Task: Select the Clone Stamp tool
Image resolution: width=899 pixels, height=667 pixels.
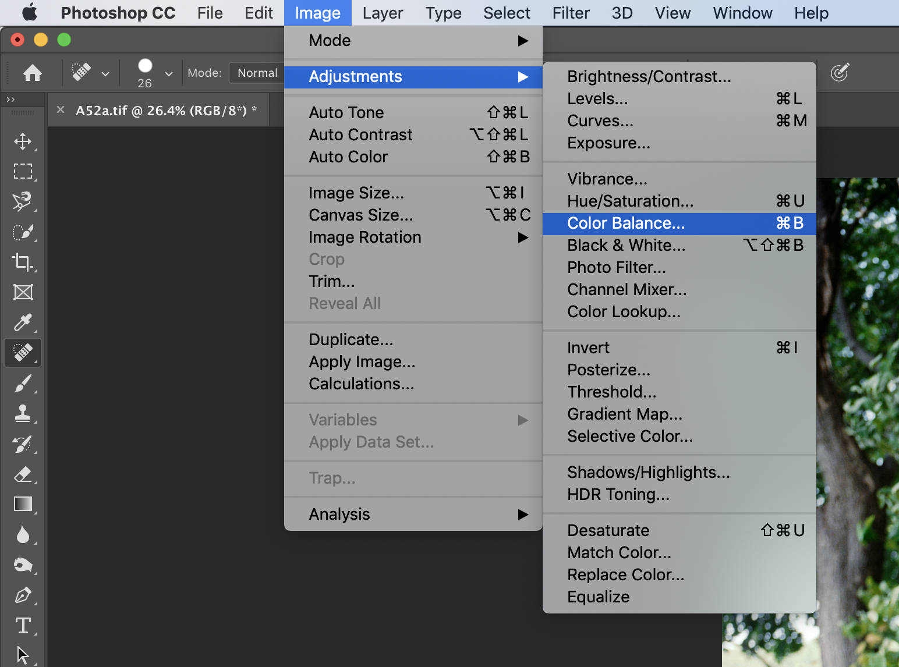Action: click(x=23, y=413)
